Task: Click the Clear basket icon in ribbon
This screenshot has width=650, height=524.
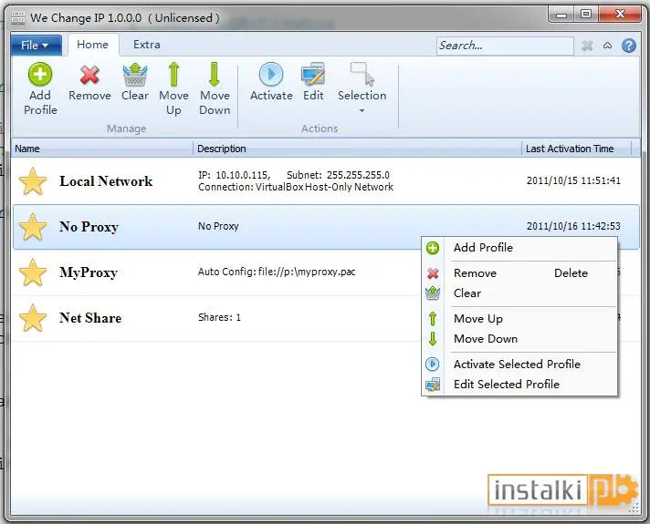Action: pyautogui.click(x=135, y=75)
